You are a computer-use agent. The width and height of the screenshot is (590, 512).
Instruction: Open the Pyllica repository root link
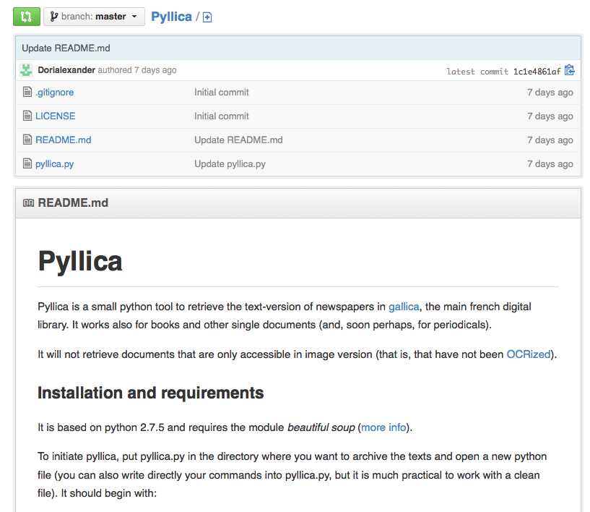pos(172,17)
